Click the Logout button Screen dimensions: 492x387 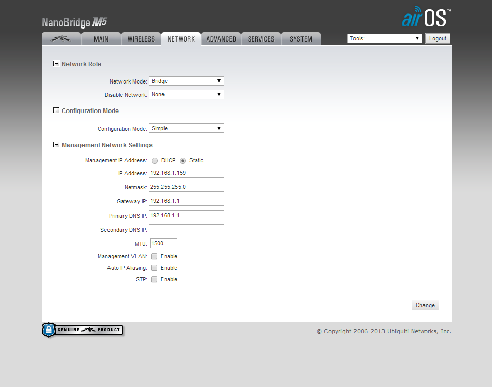[438, 38]
